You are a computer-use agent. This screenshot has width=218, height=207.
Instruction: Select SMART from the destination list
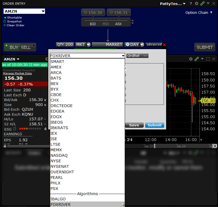click(87, 62)
